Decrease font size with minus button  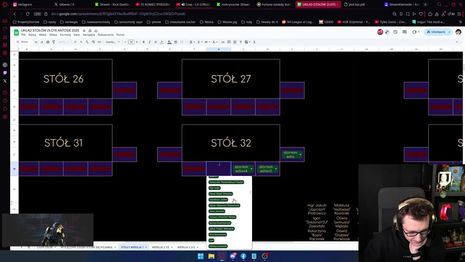point(125,42)
